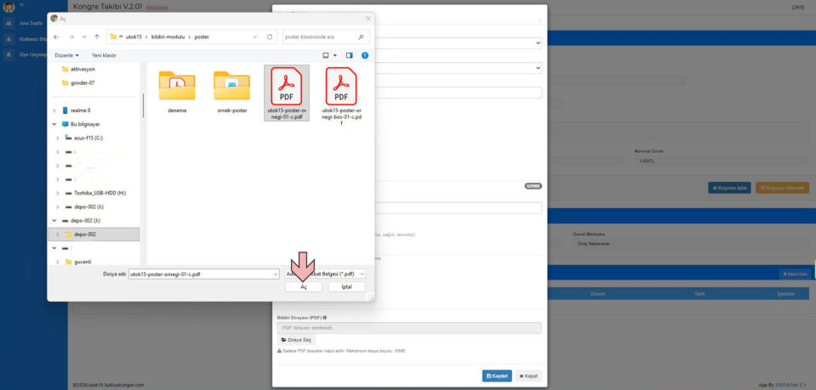The image size is (816, 390).
Task: Click Yeni klasör to create folder
Action: point(104,55)
